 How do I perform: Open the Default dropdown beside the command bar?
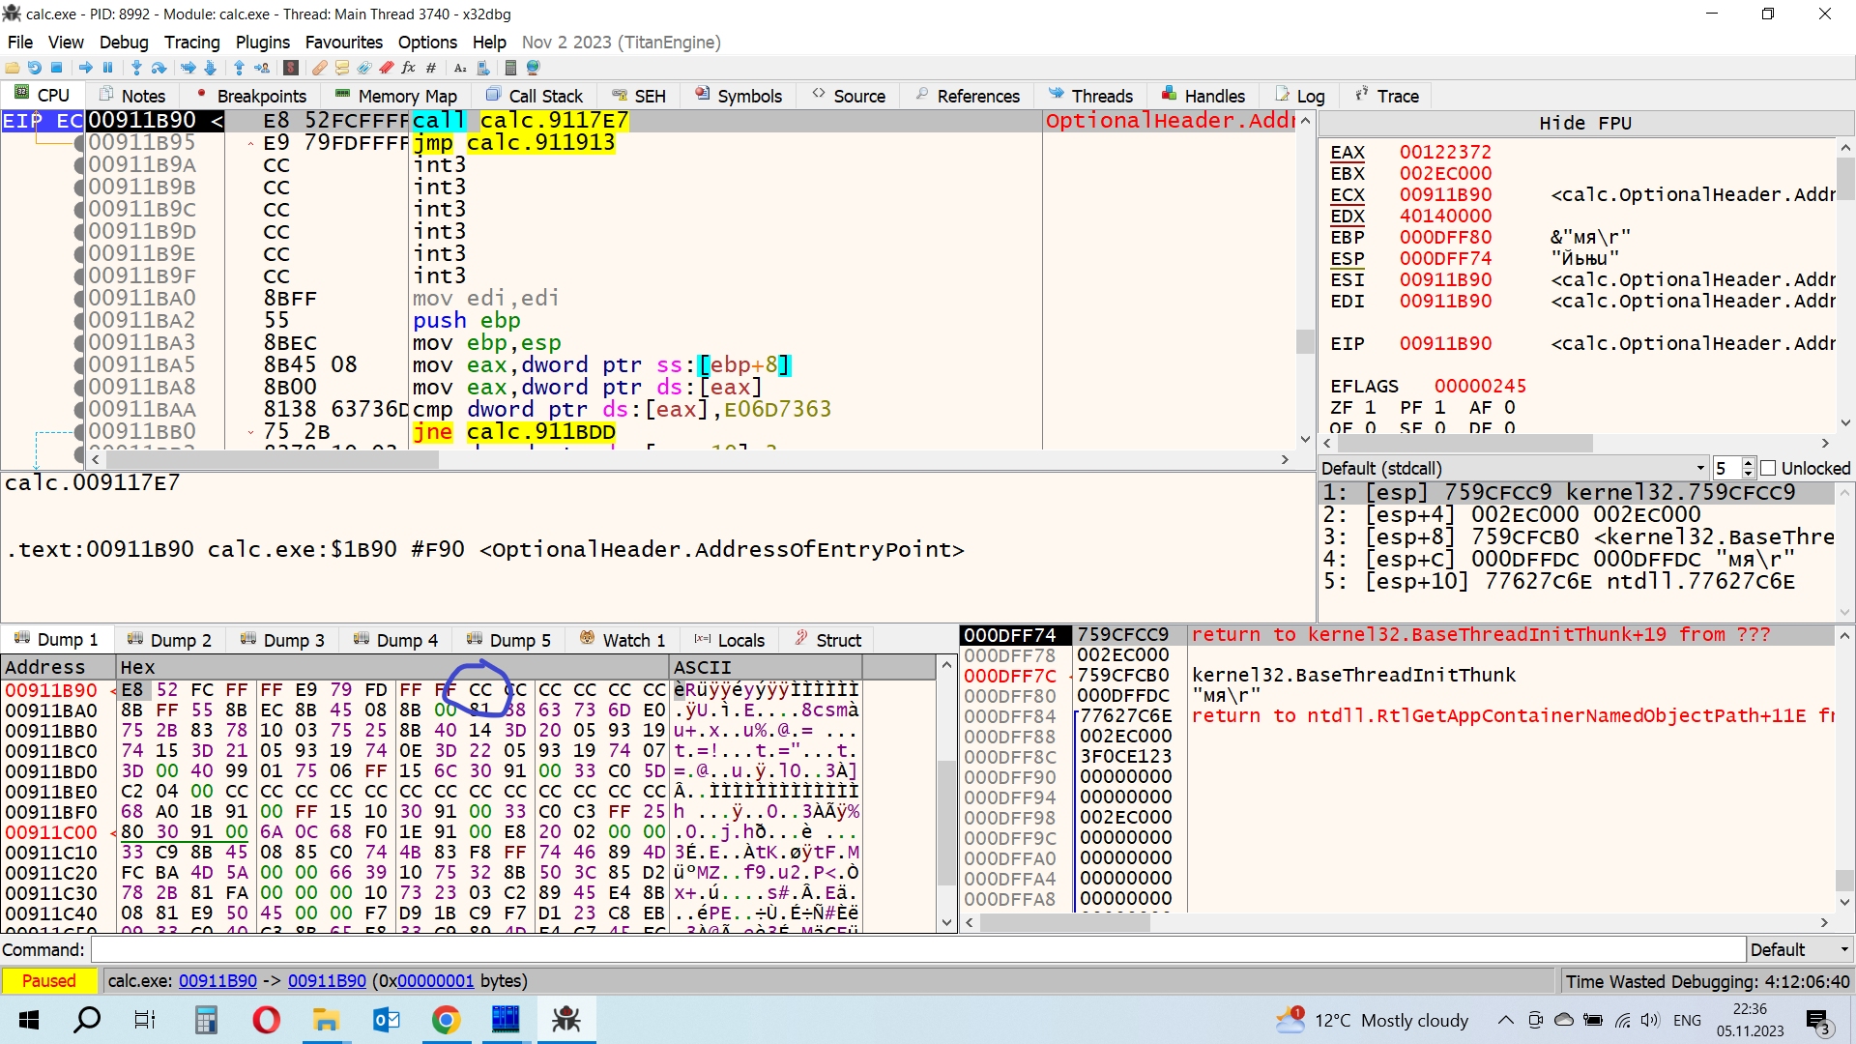pos(1798,949)
